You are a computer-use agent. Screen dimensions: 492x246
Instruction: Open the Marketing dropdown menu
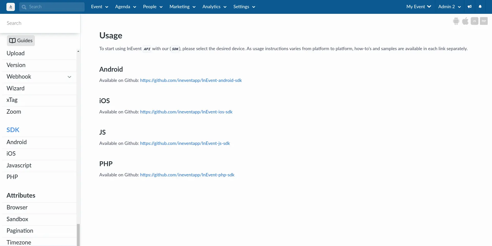182,7
